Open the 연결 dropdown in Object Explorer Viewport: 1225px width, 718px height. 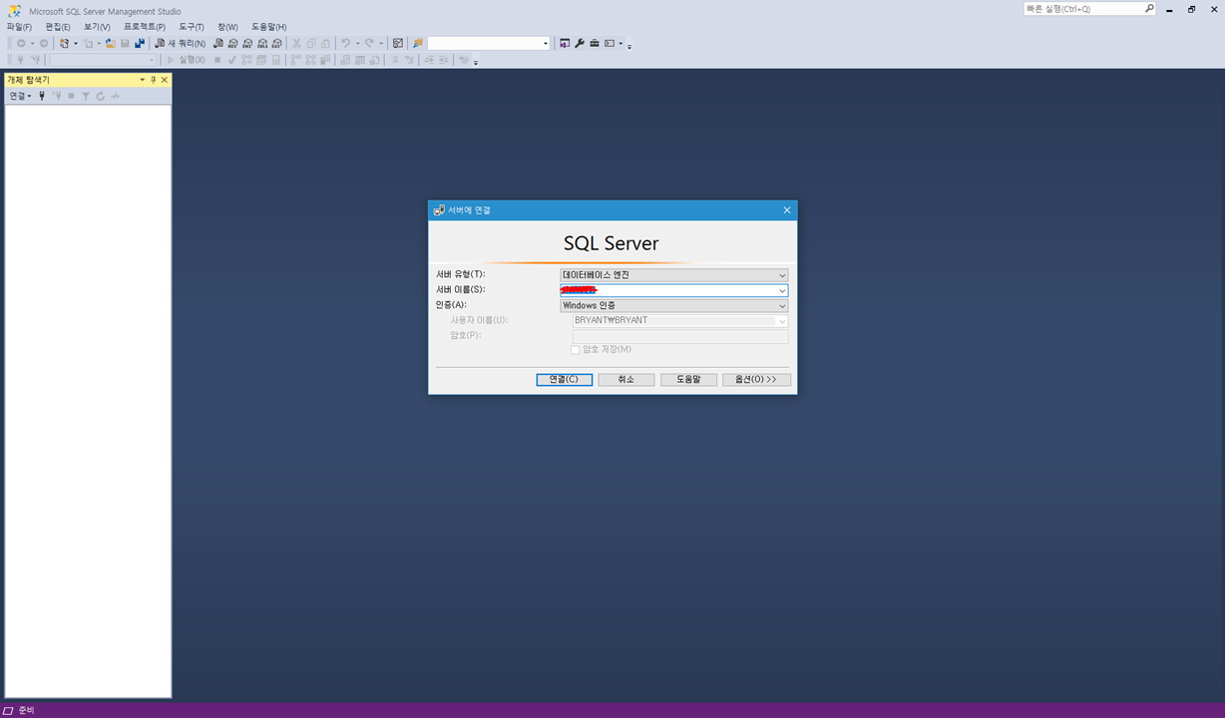point(20,96)
